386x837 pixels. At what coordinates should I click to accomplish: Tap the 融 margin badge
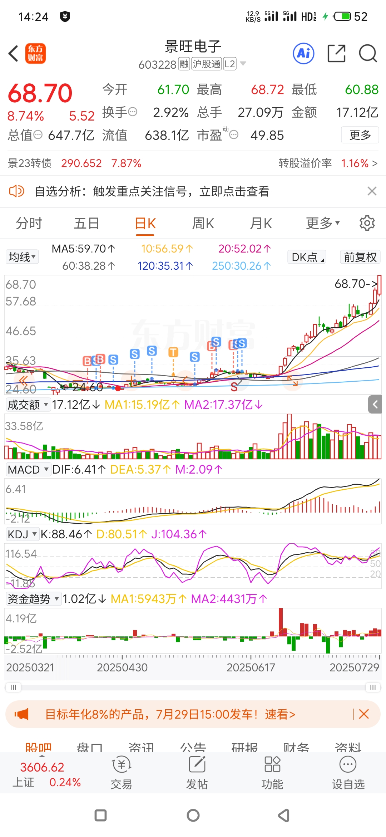[x=184, y=64]
